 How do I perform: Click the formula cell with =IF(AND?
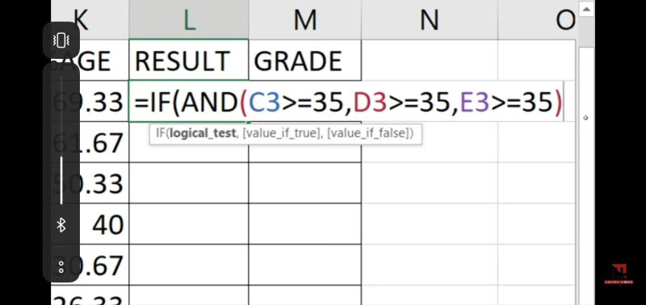346,102
